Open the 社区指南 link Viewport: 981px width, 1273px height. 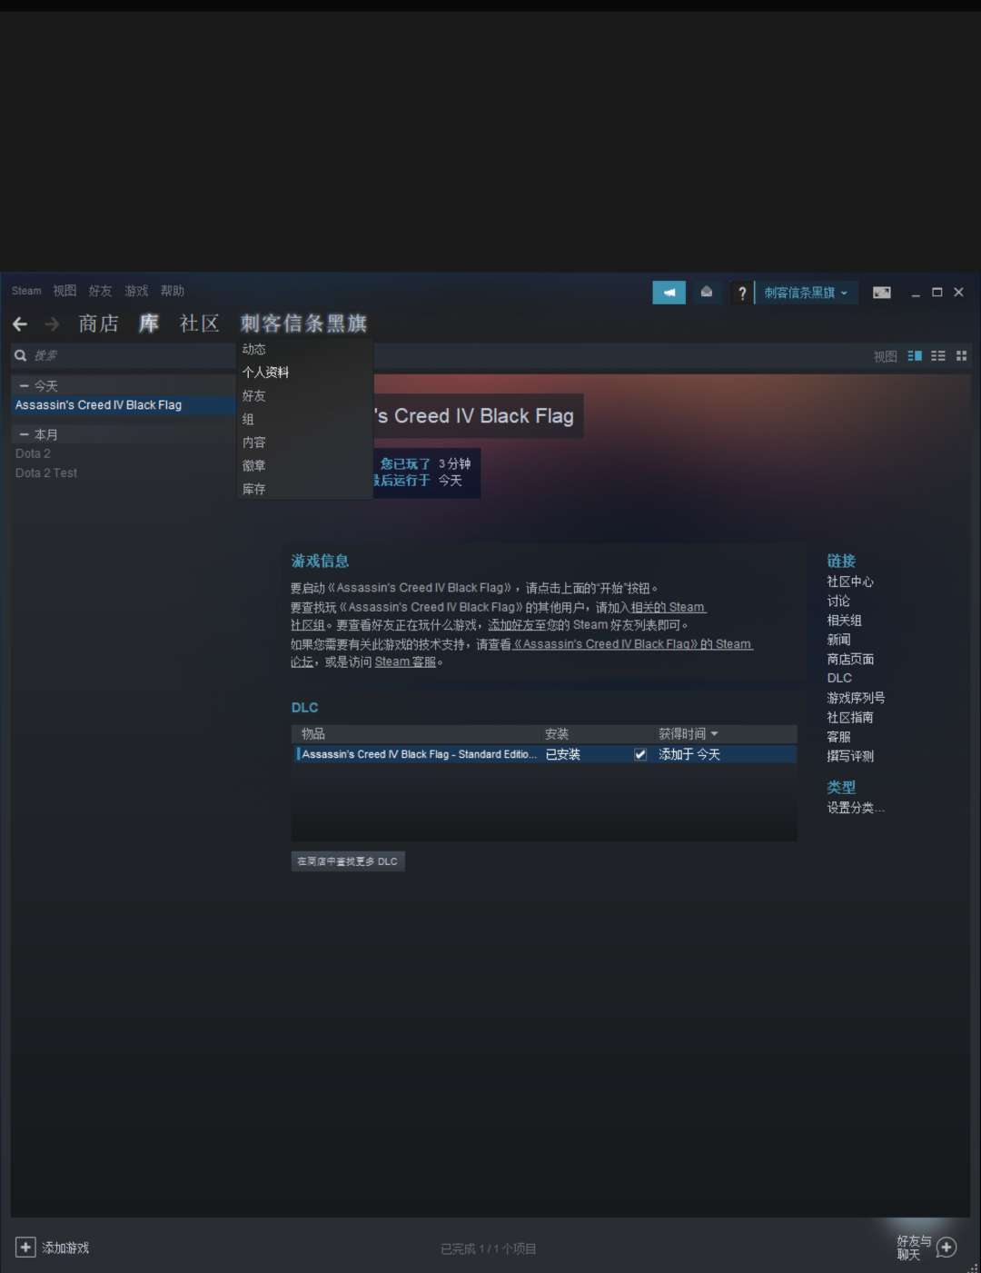coord(850,718)
